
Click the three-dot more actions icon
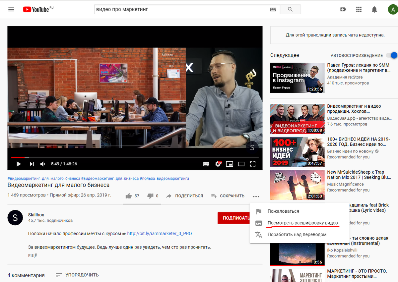(x=256, y=196)
